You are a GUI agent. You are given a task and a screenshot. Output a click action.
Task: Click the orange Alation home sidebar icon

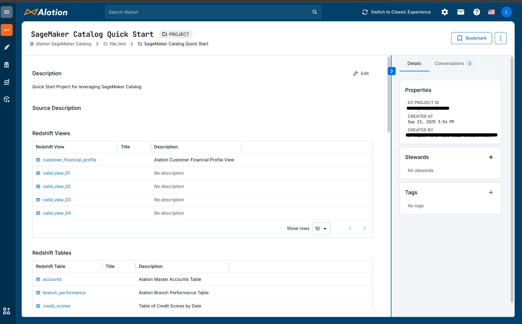click(x=7, y=30)
